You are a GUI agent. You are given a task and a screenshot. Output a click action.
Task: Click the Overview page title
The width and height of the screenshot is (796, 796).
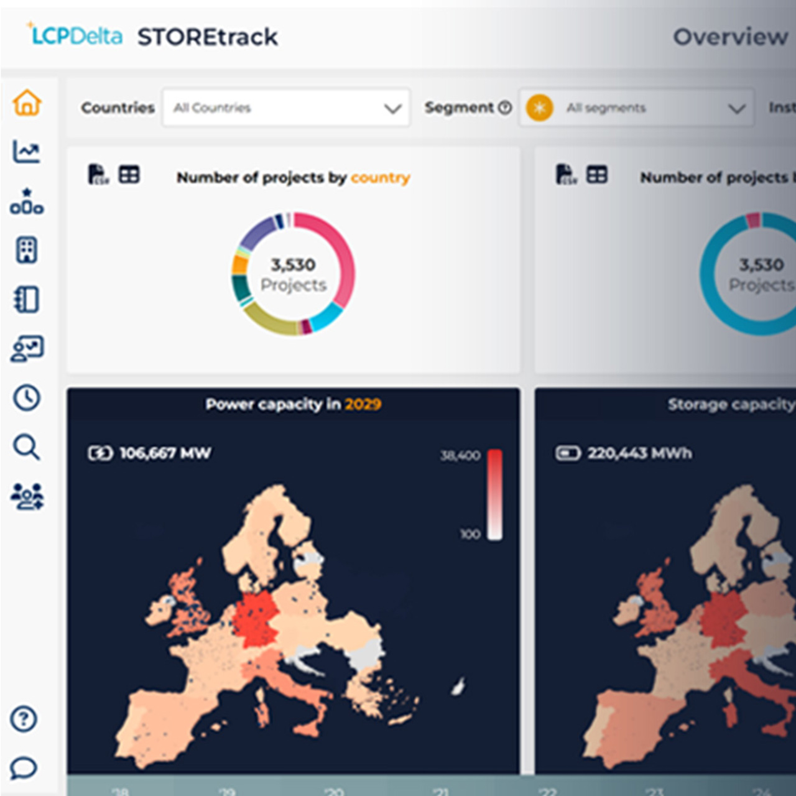(x=730, y=37)
